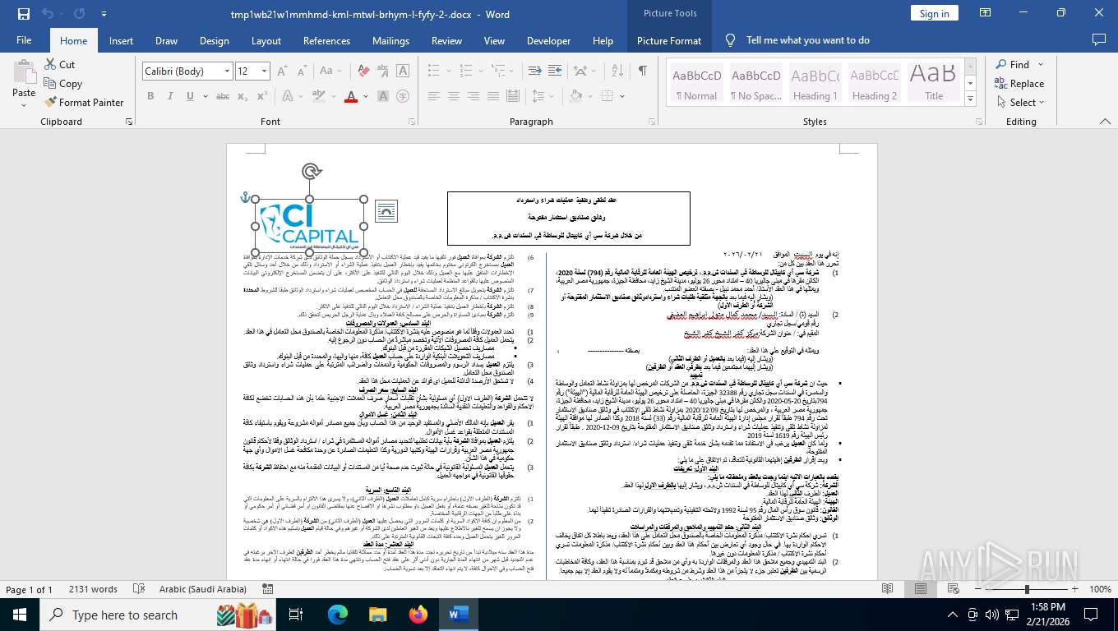The image size is (1118, 631).
Task: Expand the Bullets list dropdown arrow
Action: pyautogui.click(x=448, y=71)
